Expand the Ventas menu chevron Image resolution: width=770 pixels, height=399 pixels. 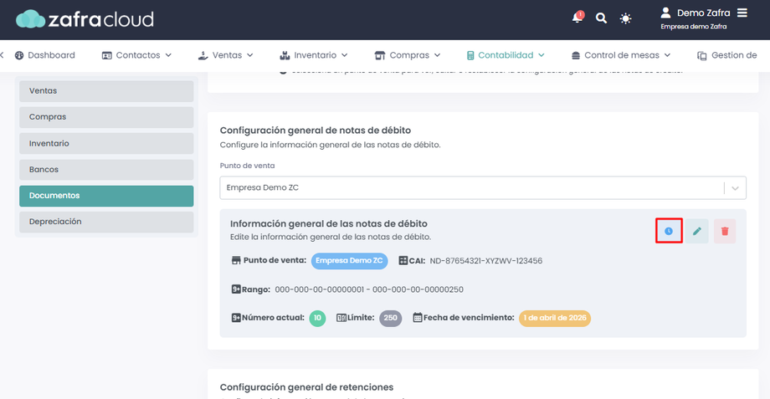click(250, 55)
